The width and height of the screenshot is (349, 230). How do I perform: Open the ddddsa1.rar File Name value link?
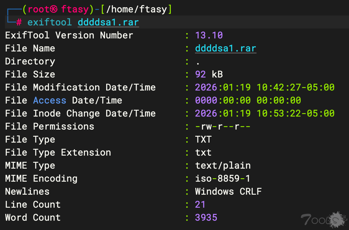pyautogui.click(x=225, y=49)
